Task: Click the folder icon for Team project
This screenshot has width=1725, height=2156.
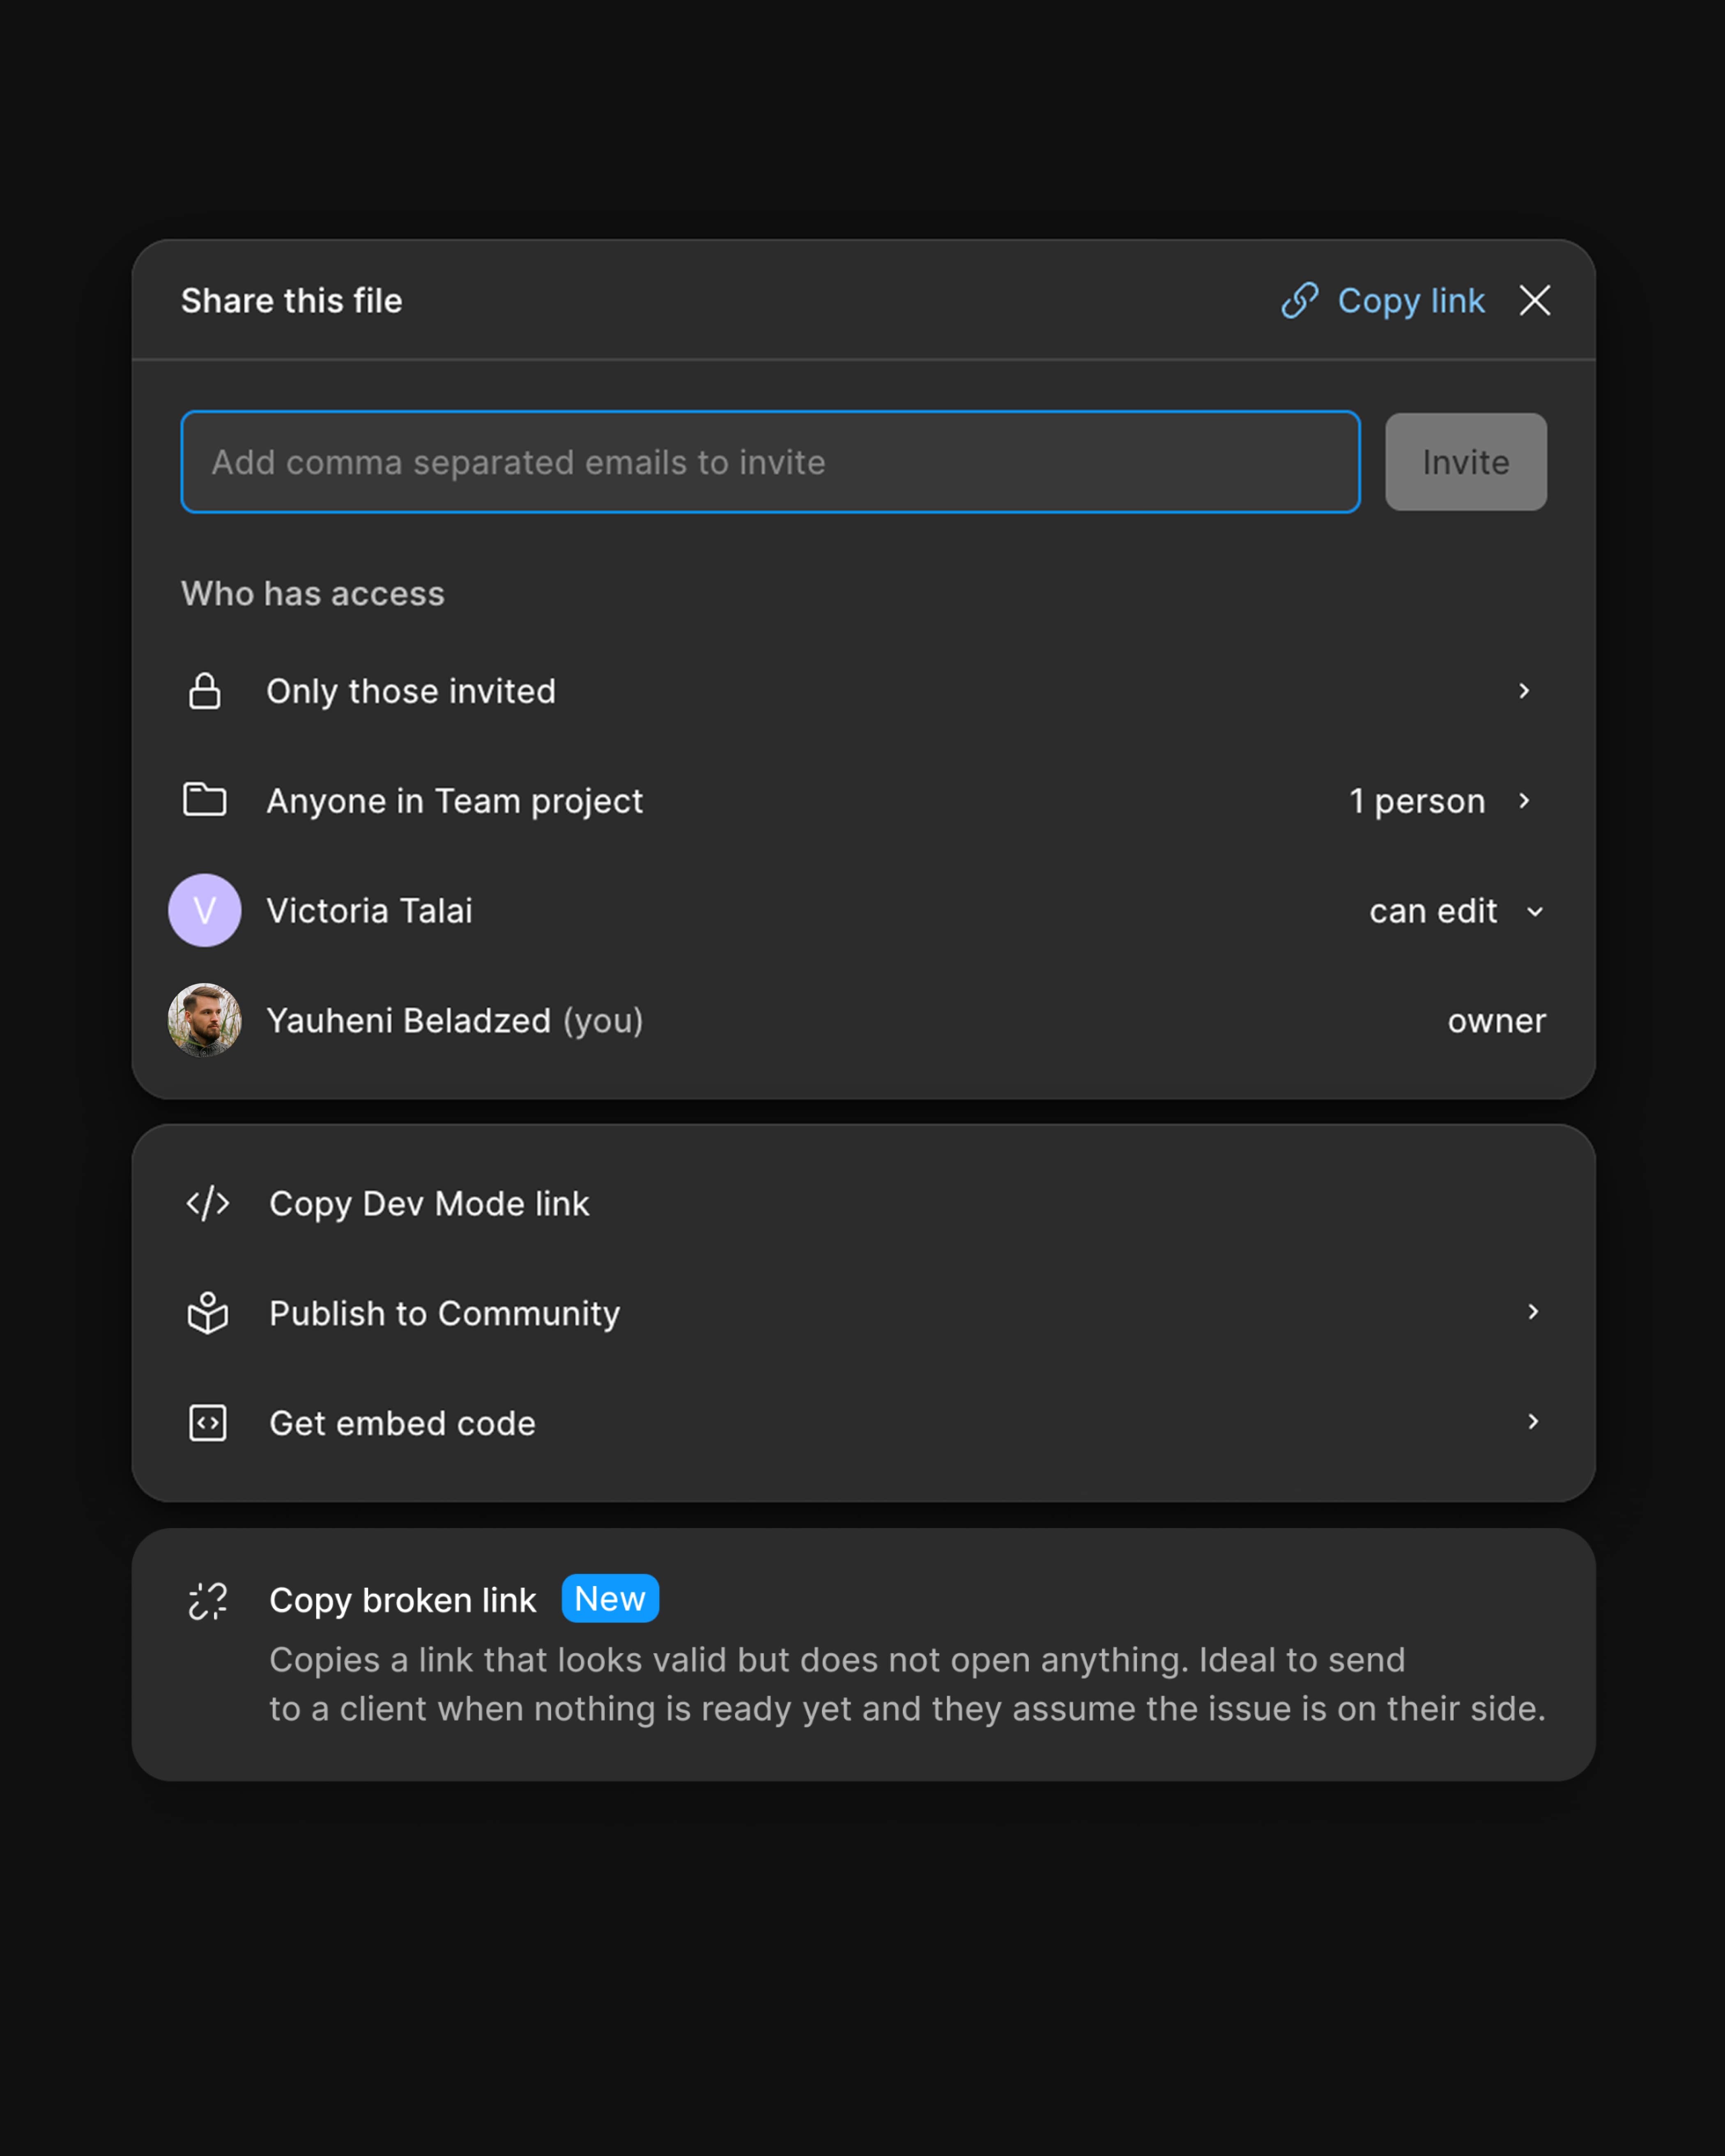Action: 205,800
